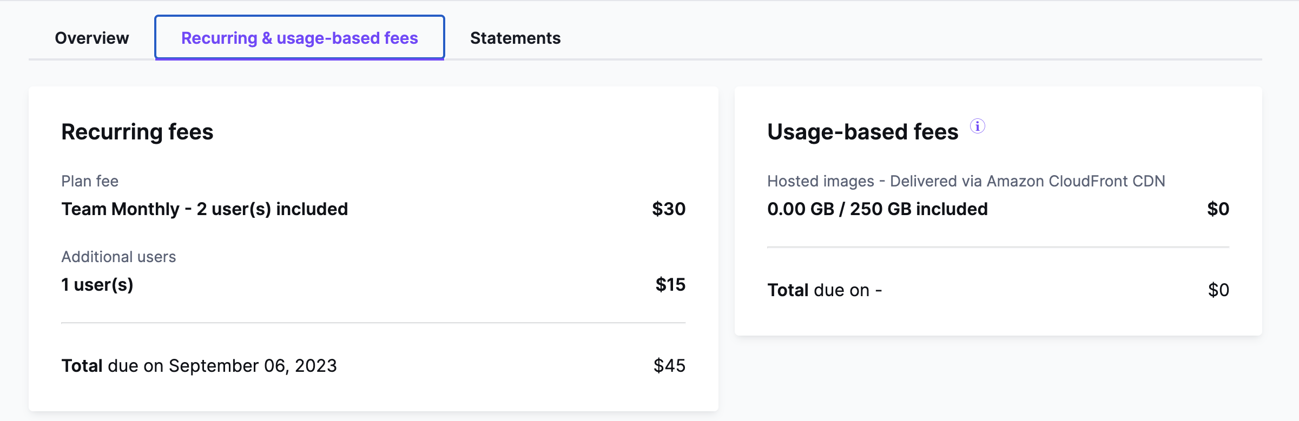Click the Additional users label
The height and width of the screenshot is (421, 1299).
pyautogui.click(x=118, y=257)
